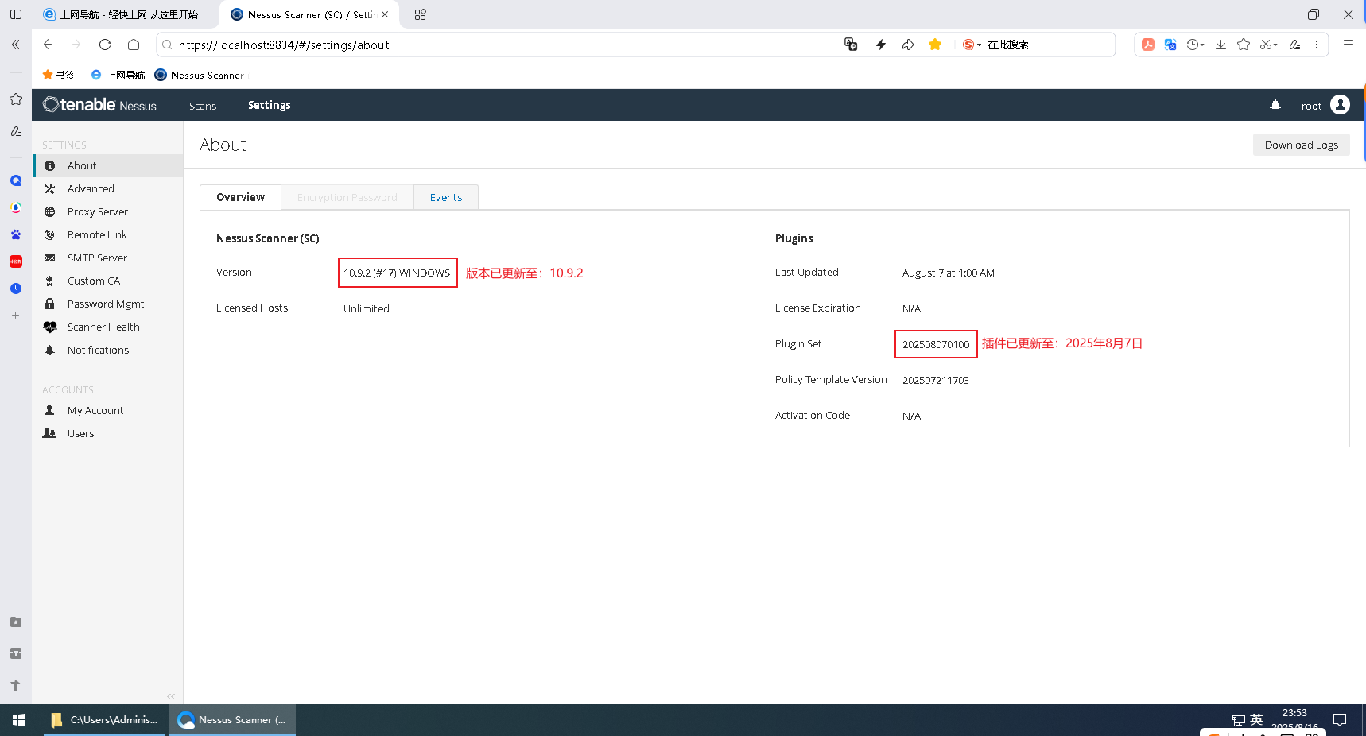Open the Settings top menu

pyautogui.click(x=270, y=105)
